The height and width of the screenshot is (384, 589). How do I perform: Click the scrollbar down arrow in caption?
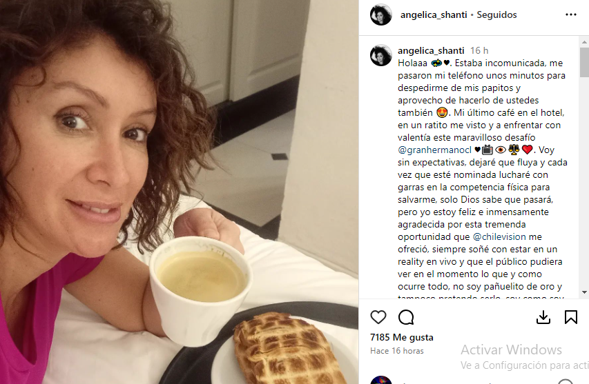coord(584,292)
